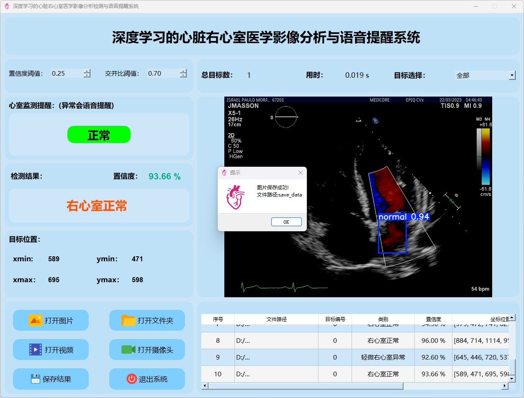This screenshot has height=398, width=524.
Task: Click the floppy disk save icon
Action: [35, 379]
